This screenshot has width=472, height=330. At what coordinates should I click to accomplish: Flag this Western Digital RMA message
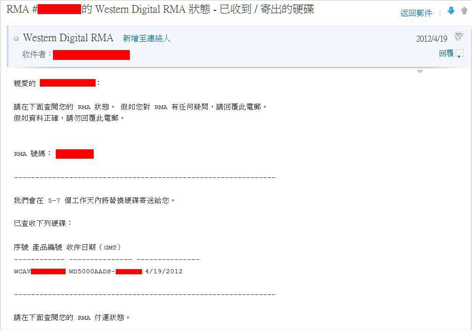[x=459, y=36]
